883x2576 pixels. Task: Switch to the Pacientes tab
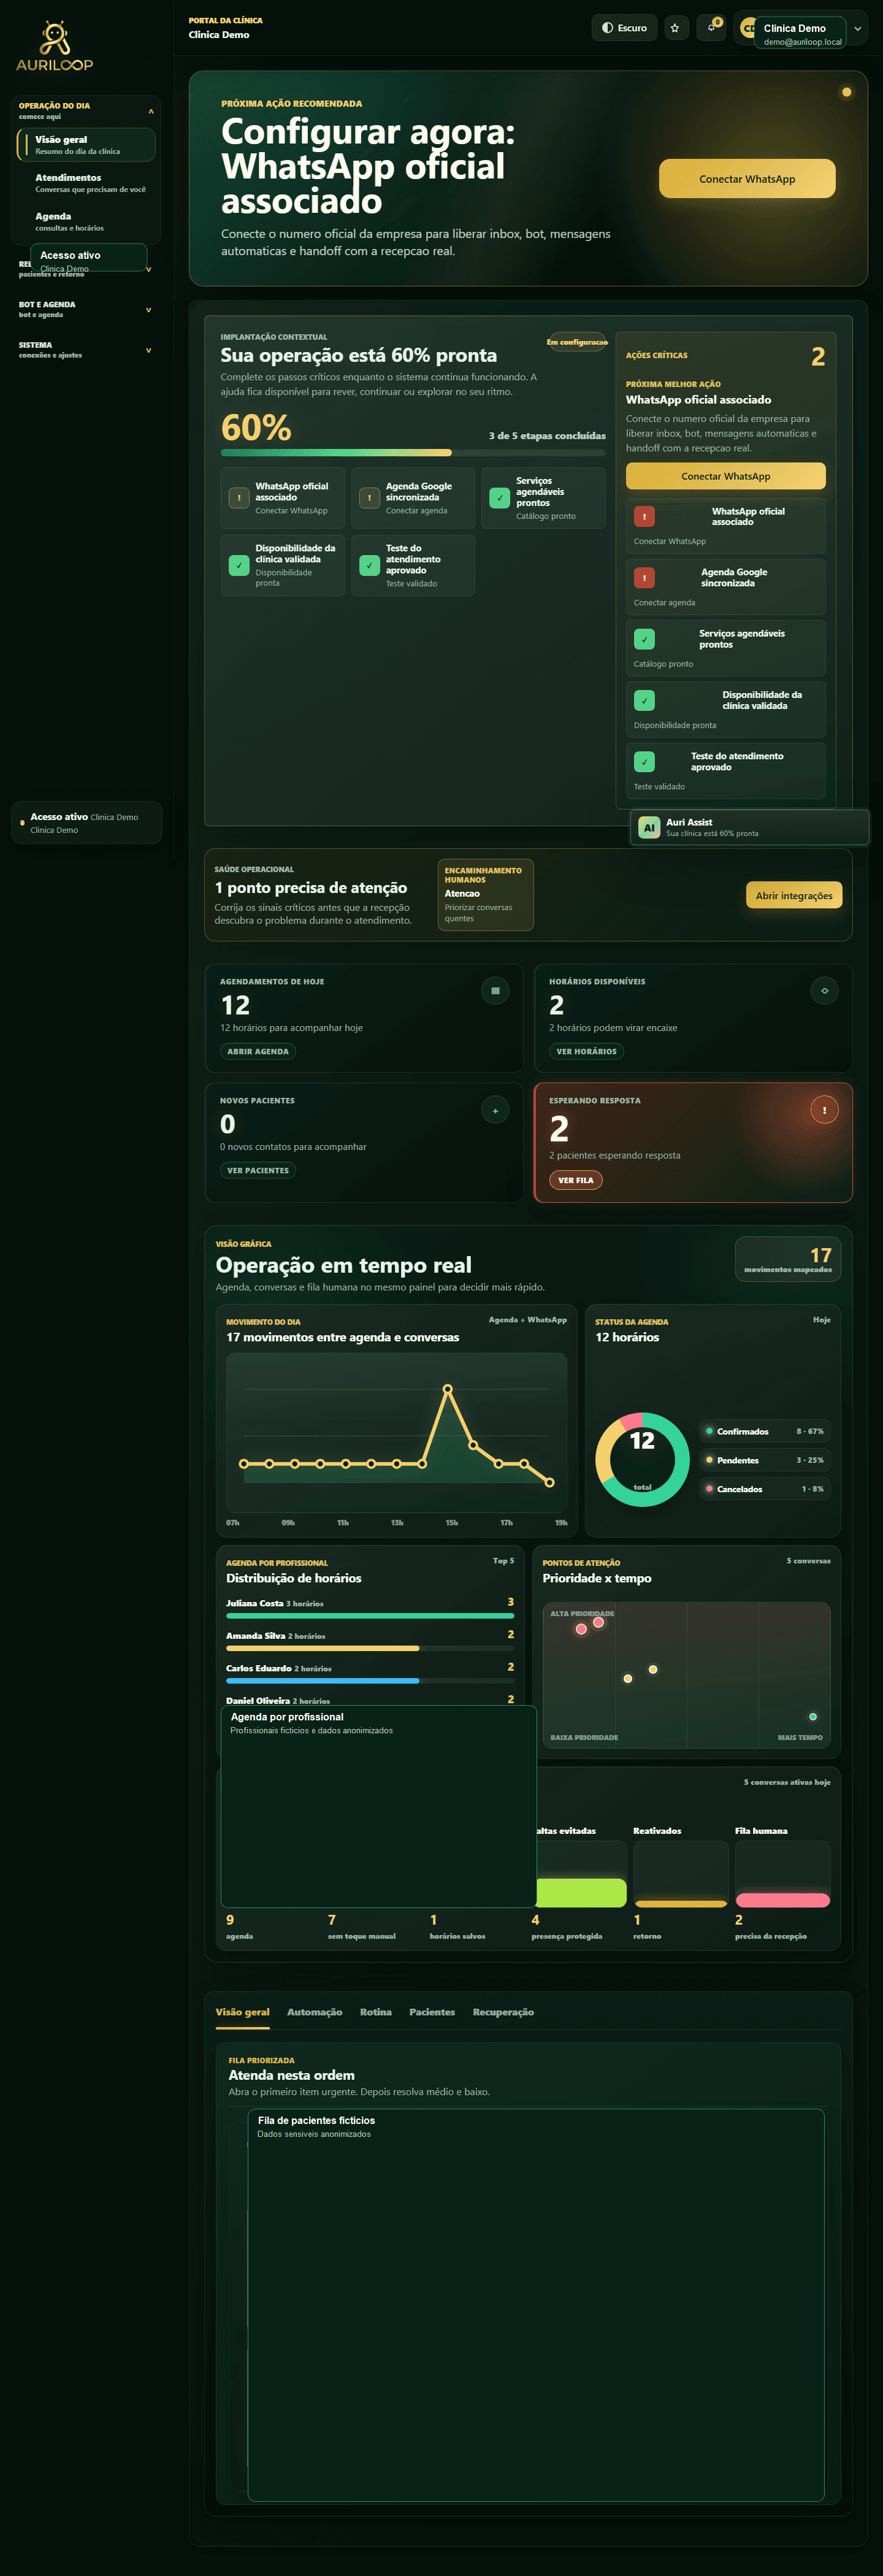432,2012
